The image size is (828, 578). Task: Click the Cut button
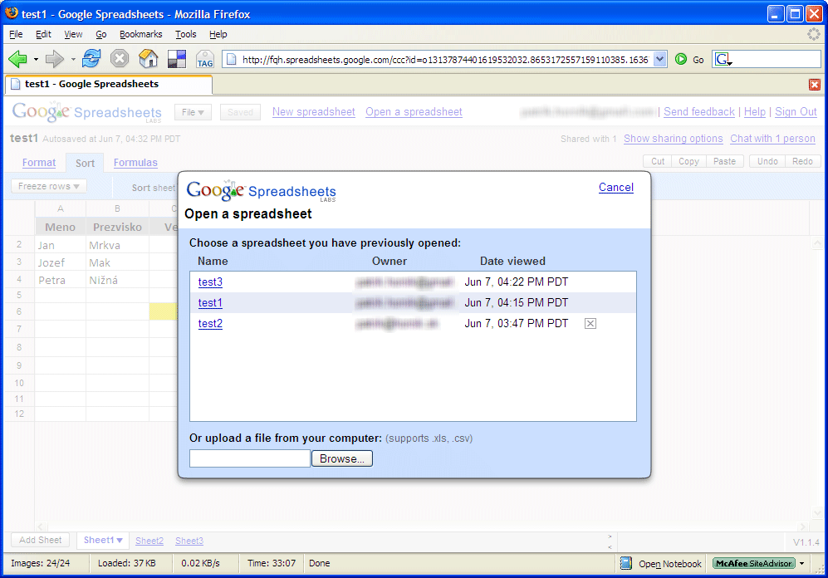(658, 161)
